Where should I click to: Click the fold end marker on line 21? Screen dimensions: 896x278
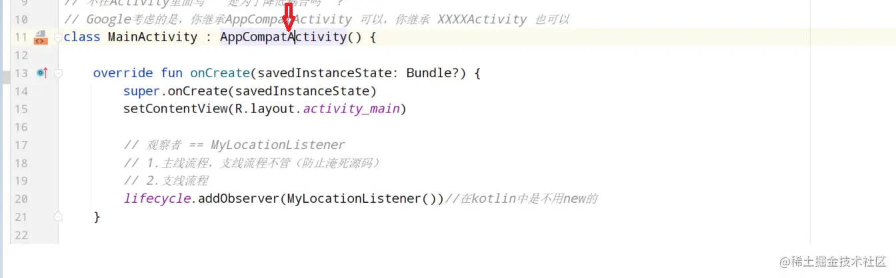click(x=58, y=216)
